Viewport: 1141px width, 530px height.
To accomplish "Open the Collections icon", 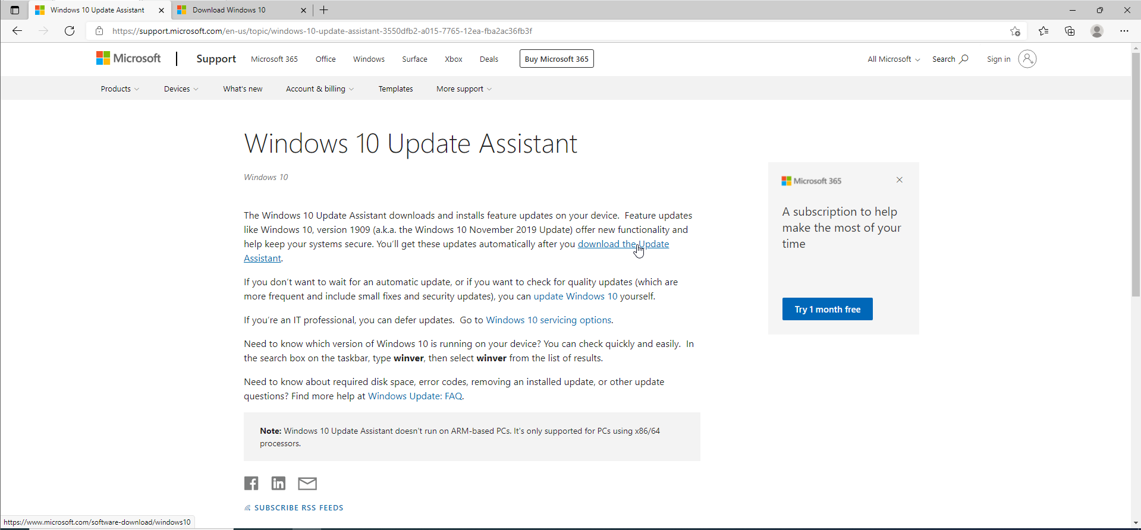I will click(1070, 31).
